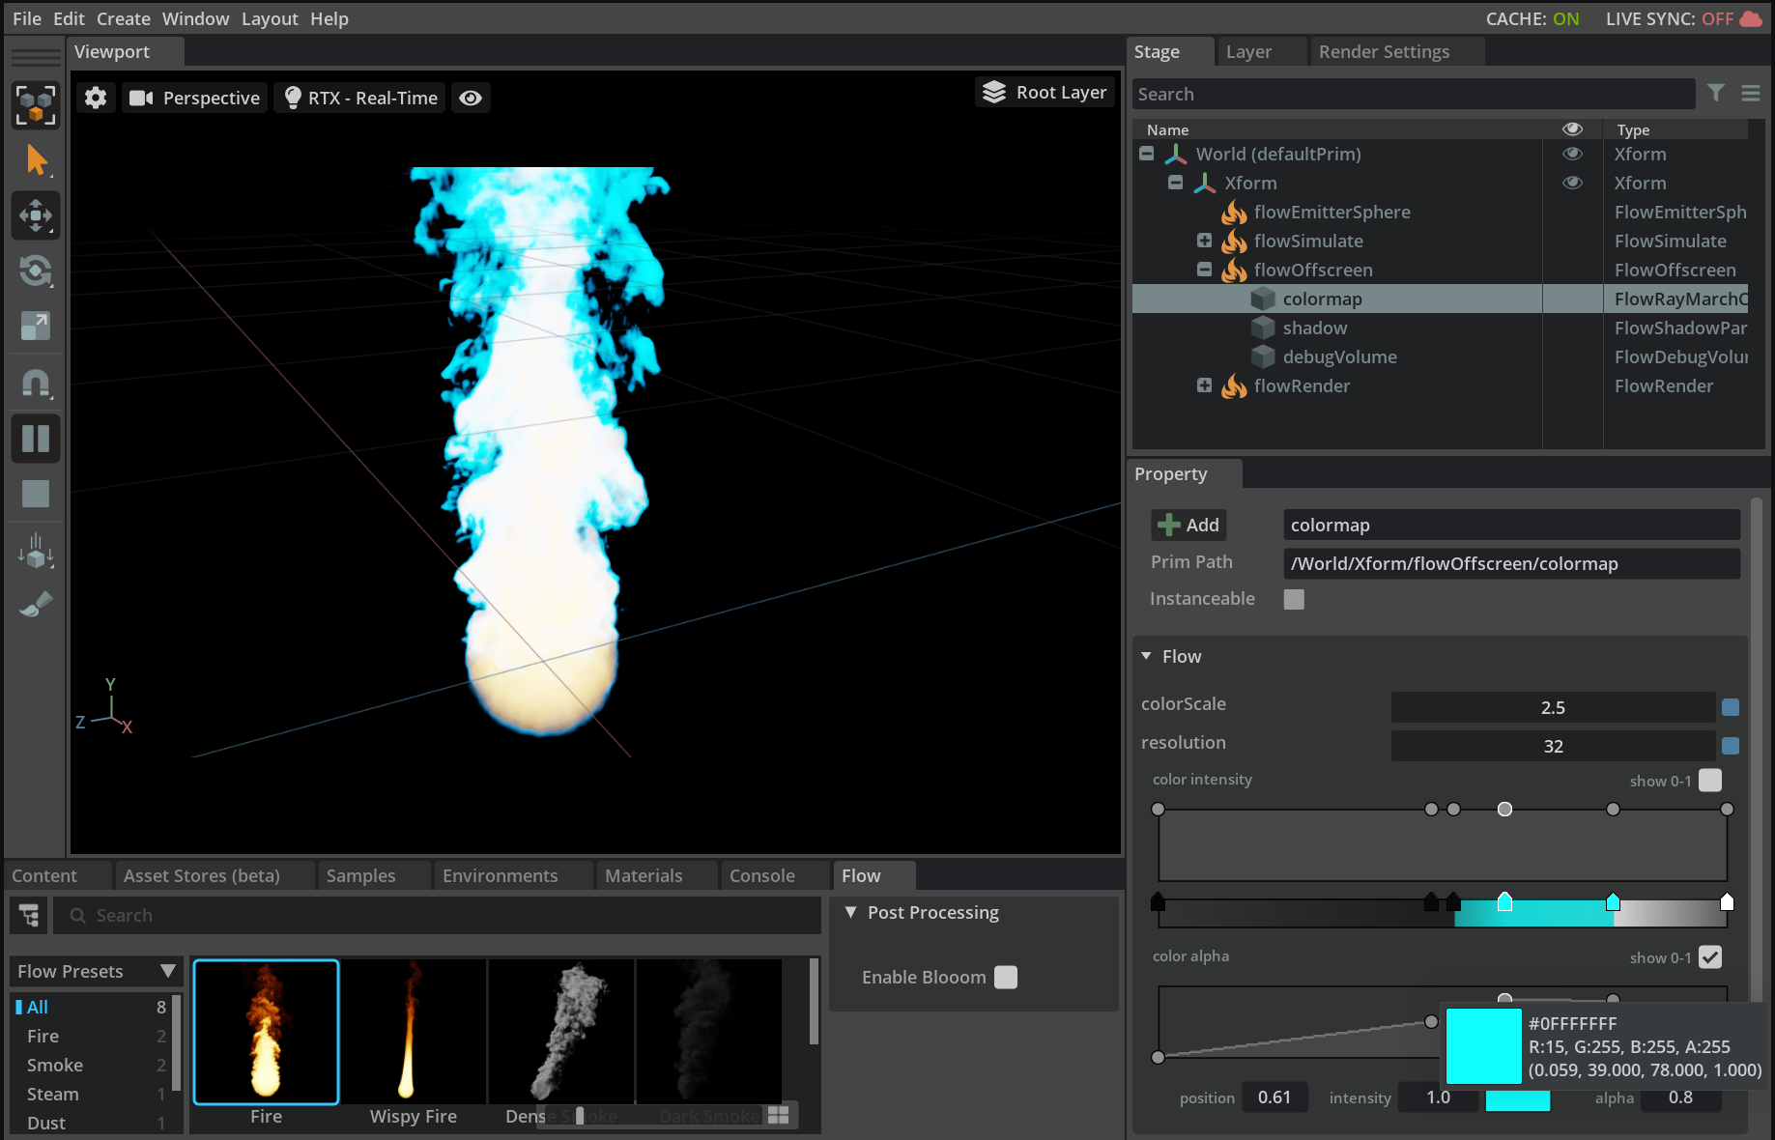Click the colorScale blue reset square
The height and width of the screenshot is (1140, 1775).
[1731, 707]
